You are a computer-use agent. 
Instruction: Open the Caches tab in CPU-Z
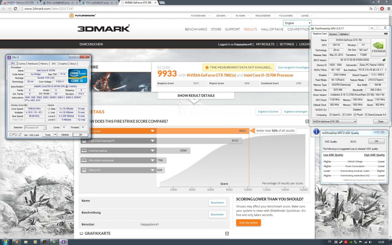pos(22,64)
